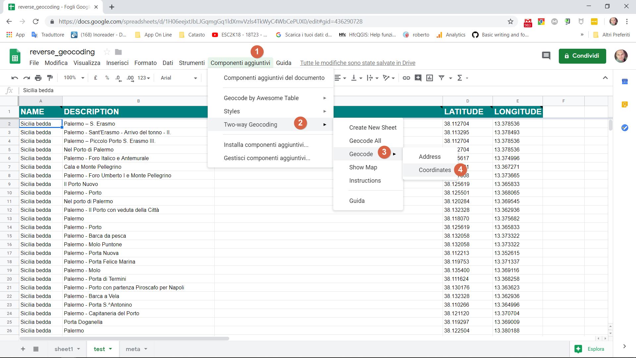The width and height of the screenshot is (636, 358).
Task: Open comment history speech bubble icon
Action: 546,56
